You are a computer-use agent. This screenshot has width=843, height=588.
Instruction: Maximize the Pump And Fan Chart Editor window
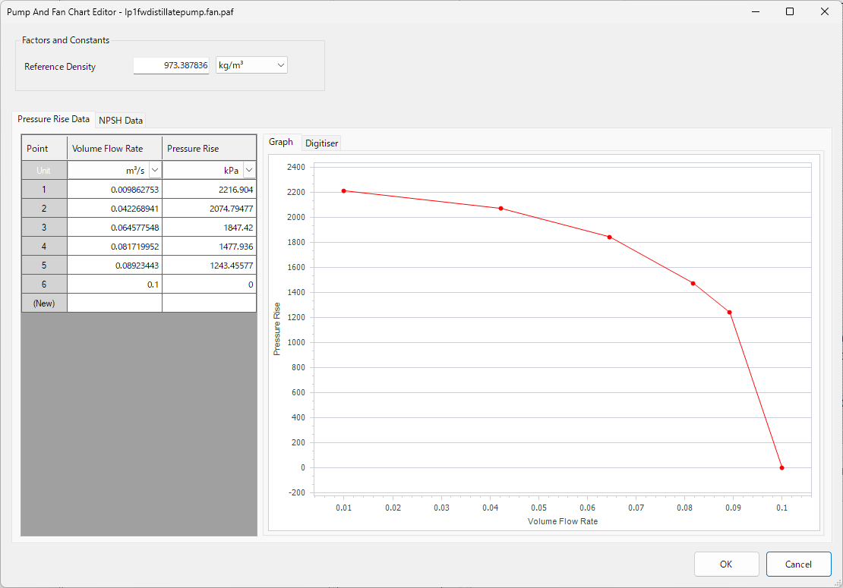click(x=790, y=11)
